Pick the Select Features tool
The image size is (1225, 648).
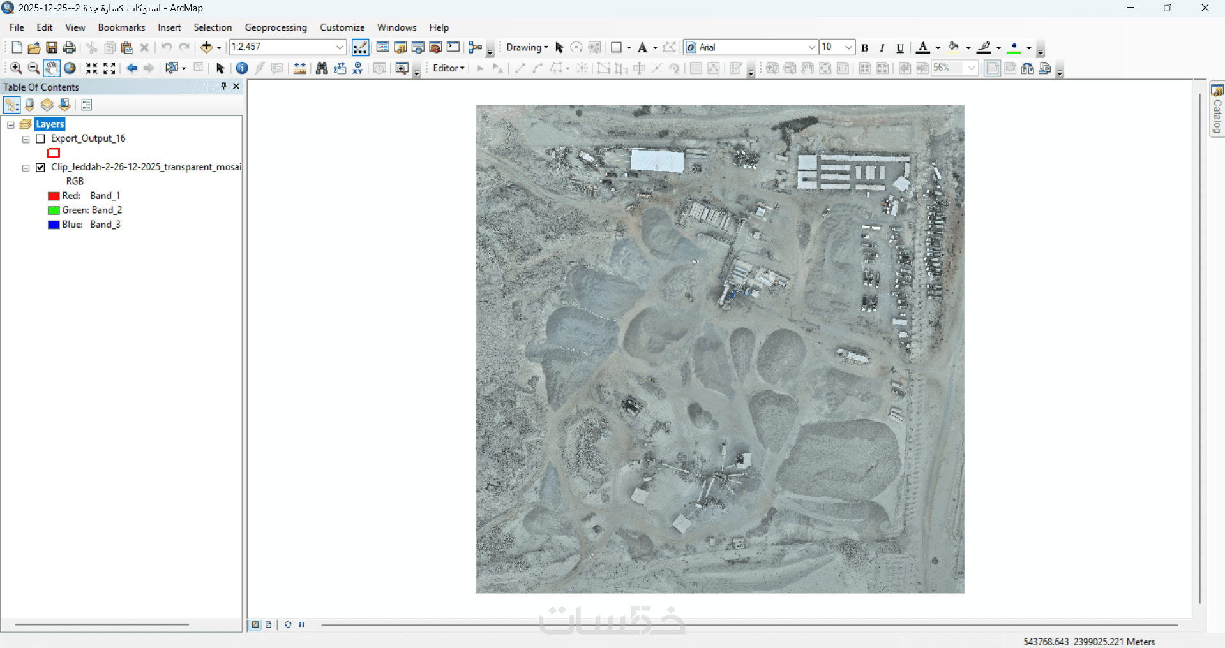tap(171, 68)
